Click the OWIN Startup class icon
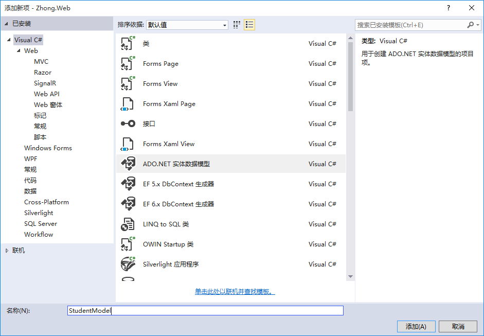The width and height of the screenshot is (484, 336). click(x=128, y=244)
